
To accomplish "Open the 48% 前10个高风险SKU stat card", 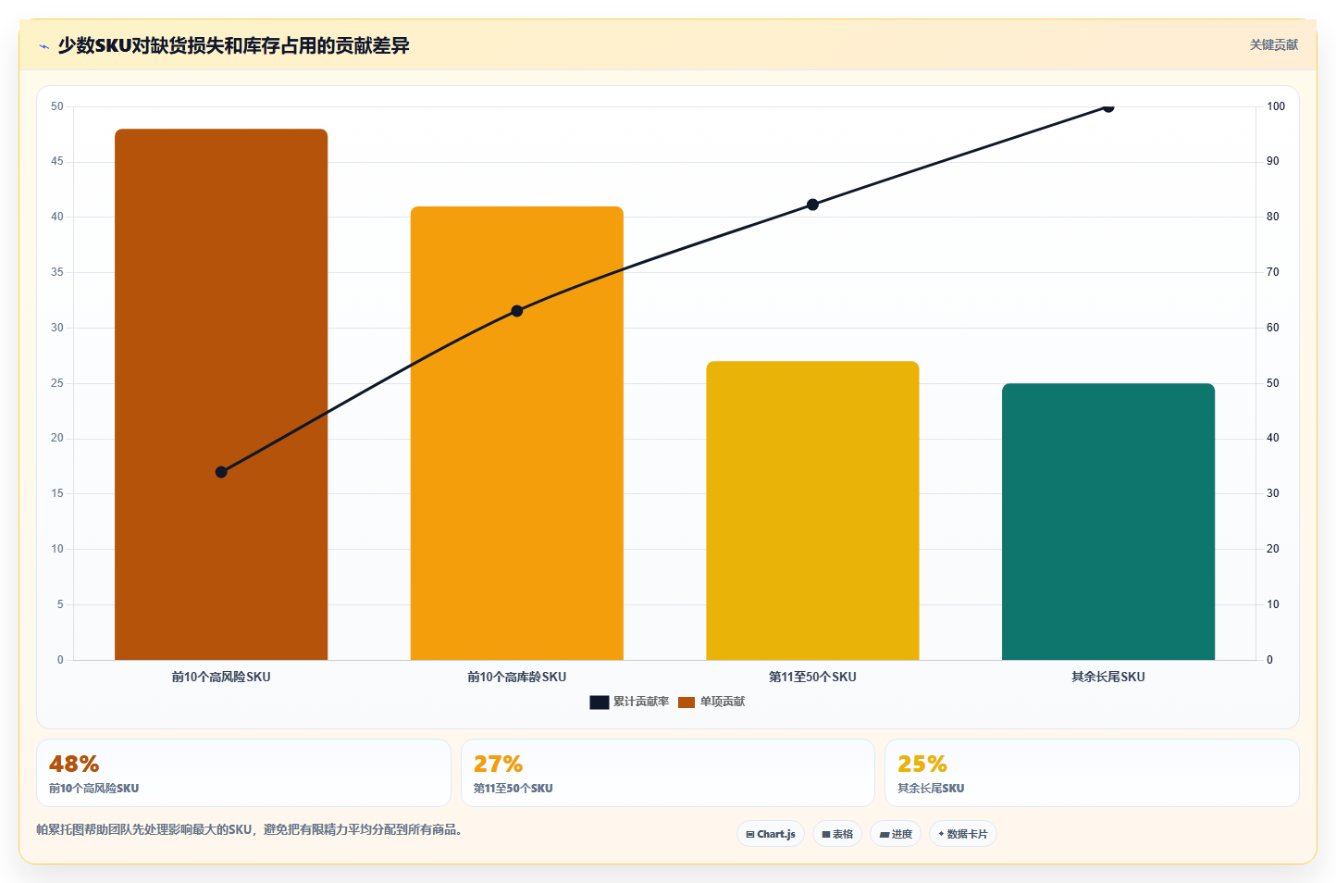I will tap(243, 773).
